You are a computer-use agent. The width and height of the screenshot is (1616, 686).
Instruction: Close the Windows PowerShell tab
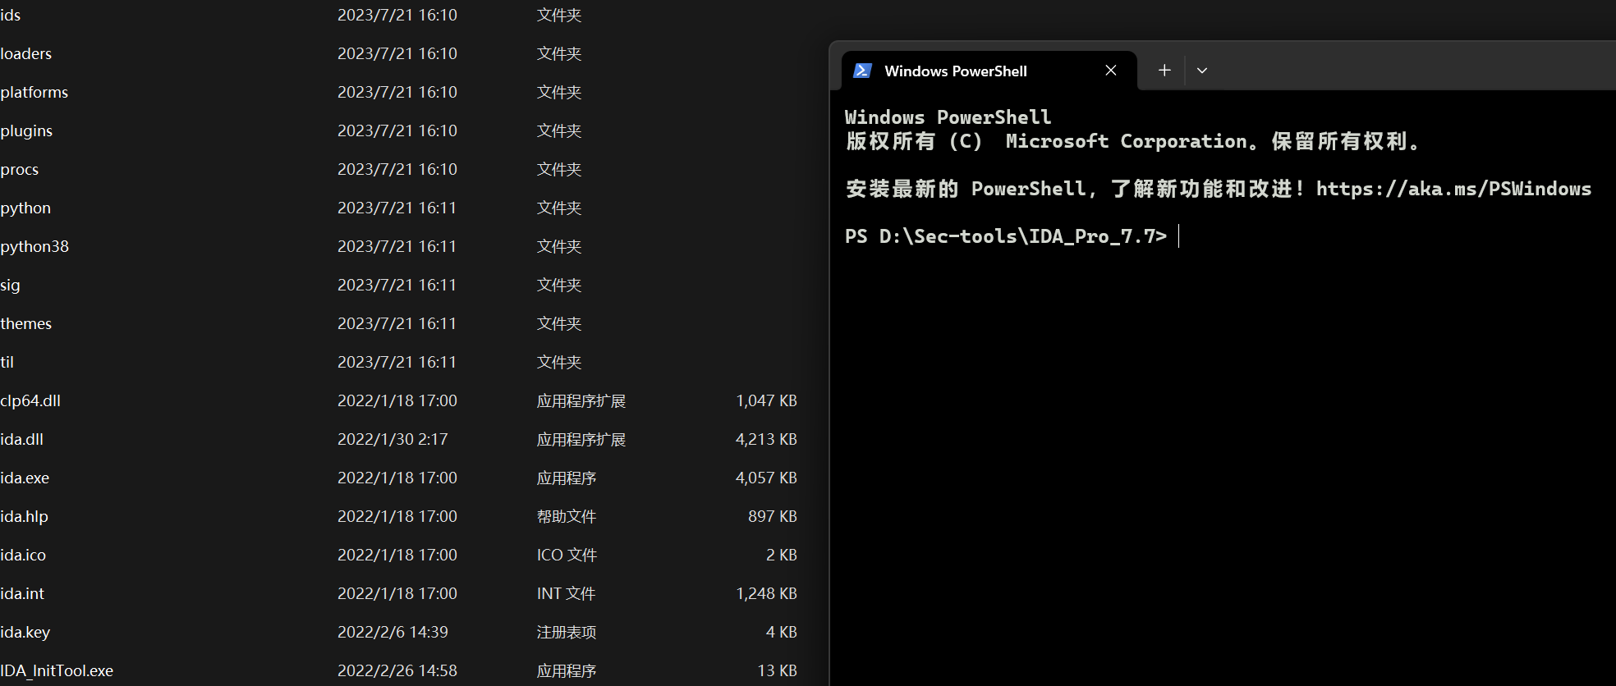pos(1111,71)
